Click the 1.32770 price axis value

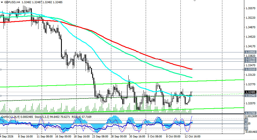251,84
